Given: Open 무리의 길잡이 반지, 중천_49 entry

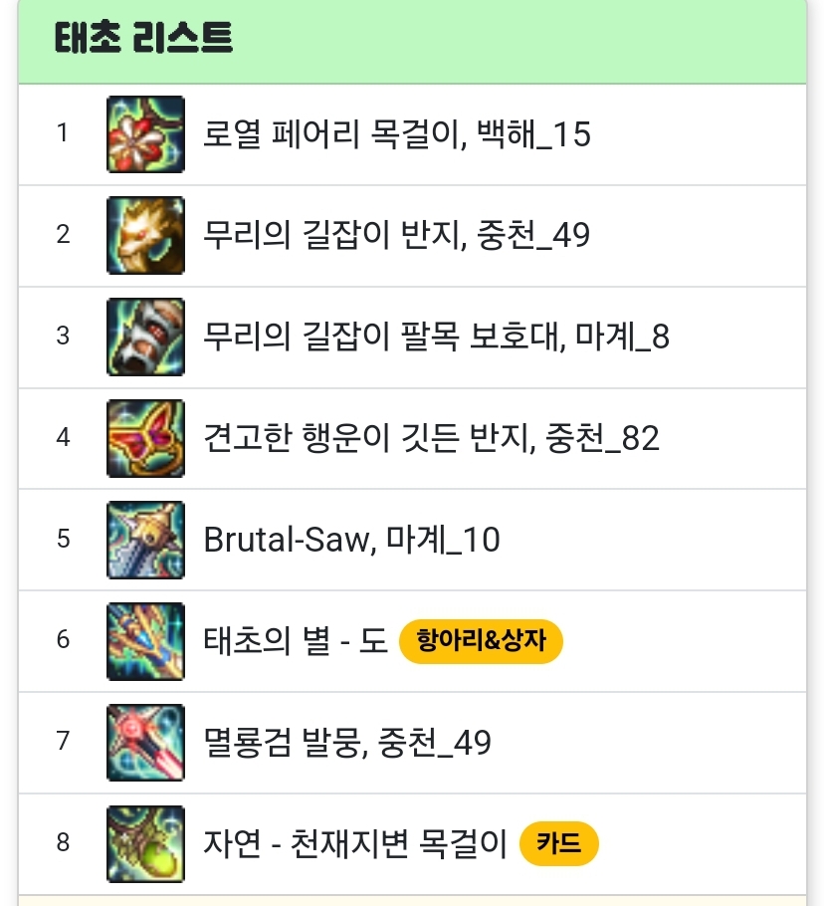Looking at the screenshot, I should coord(397,235).
